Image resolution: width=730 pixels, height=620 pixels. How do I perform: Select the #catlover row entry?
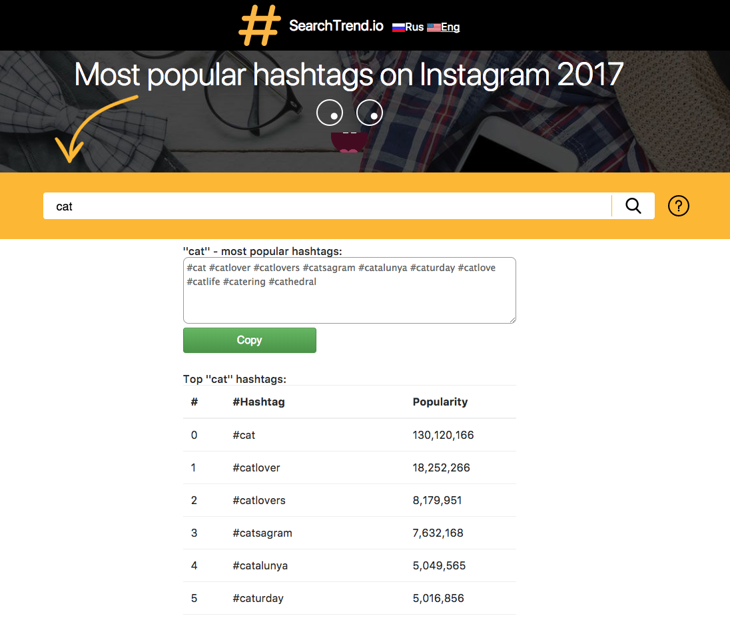[256, 467]
